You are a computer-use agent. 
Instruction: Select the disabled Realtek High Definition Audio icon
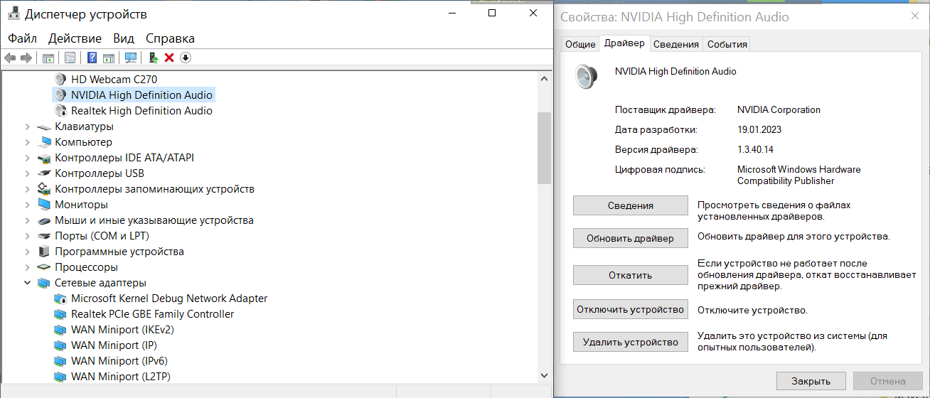point(60,111)
